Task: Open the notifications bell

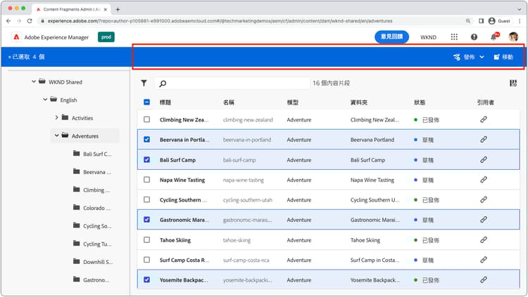Action: pos(494,37)
